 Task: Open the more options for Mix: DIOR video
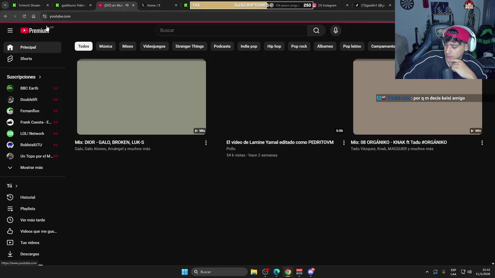[206, 143]
